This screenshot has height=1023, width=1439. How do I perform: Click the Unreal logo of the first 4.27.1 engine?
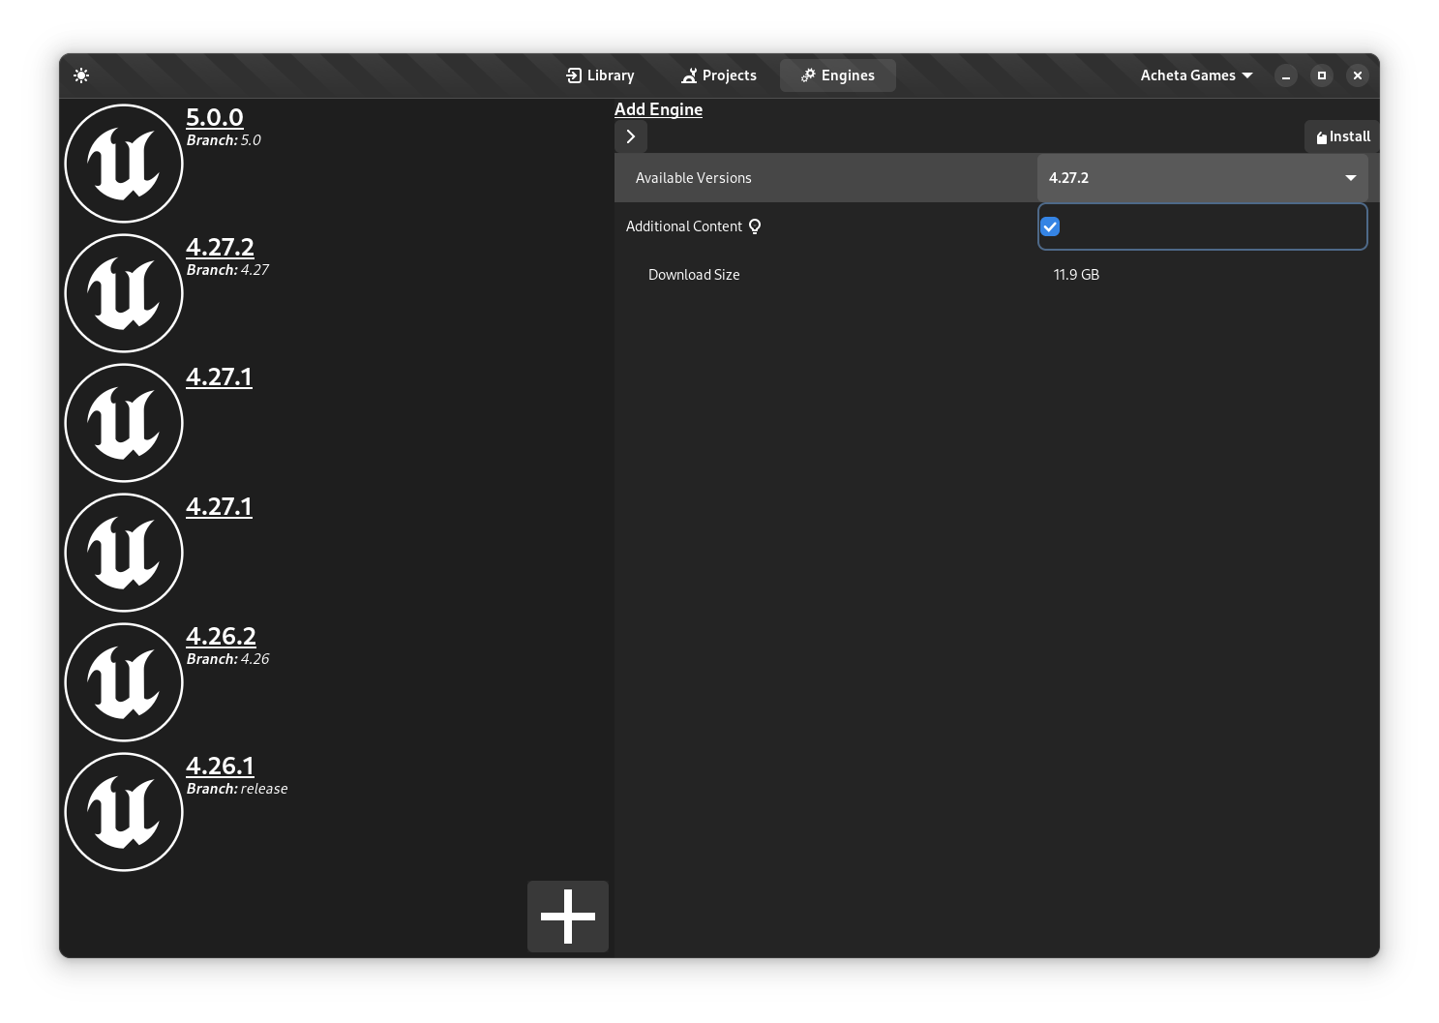point(124,423)
